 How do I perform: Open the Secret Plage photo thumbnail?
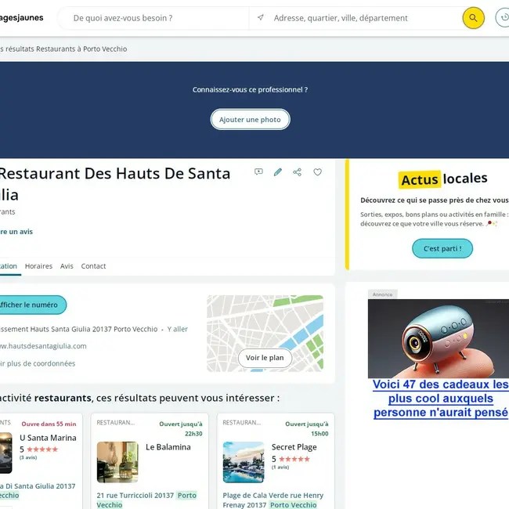tap(244, 462)
